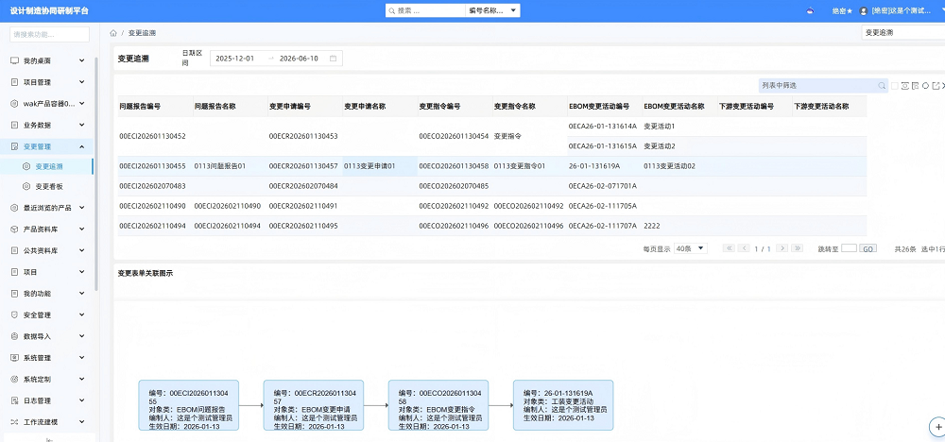
Task: Expand the wak产品容器 menu chevron
Action: coord(82,104)
